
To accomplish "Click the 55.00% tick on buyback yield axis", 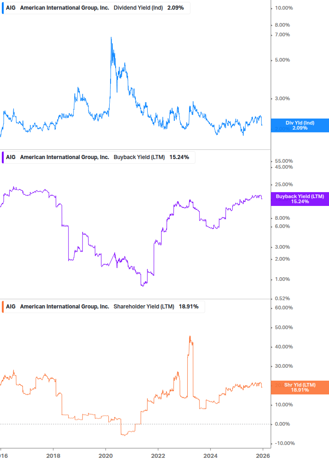I will coord(284,161).
